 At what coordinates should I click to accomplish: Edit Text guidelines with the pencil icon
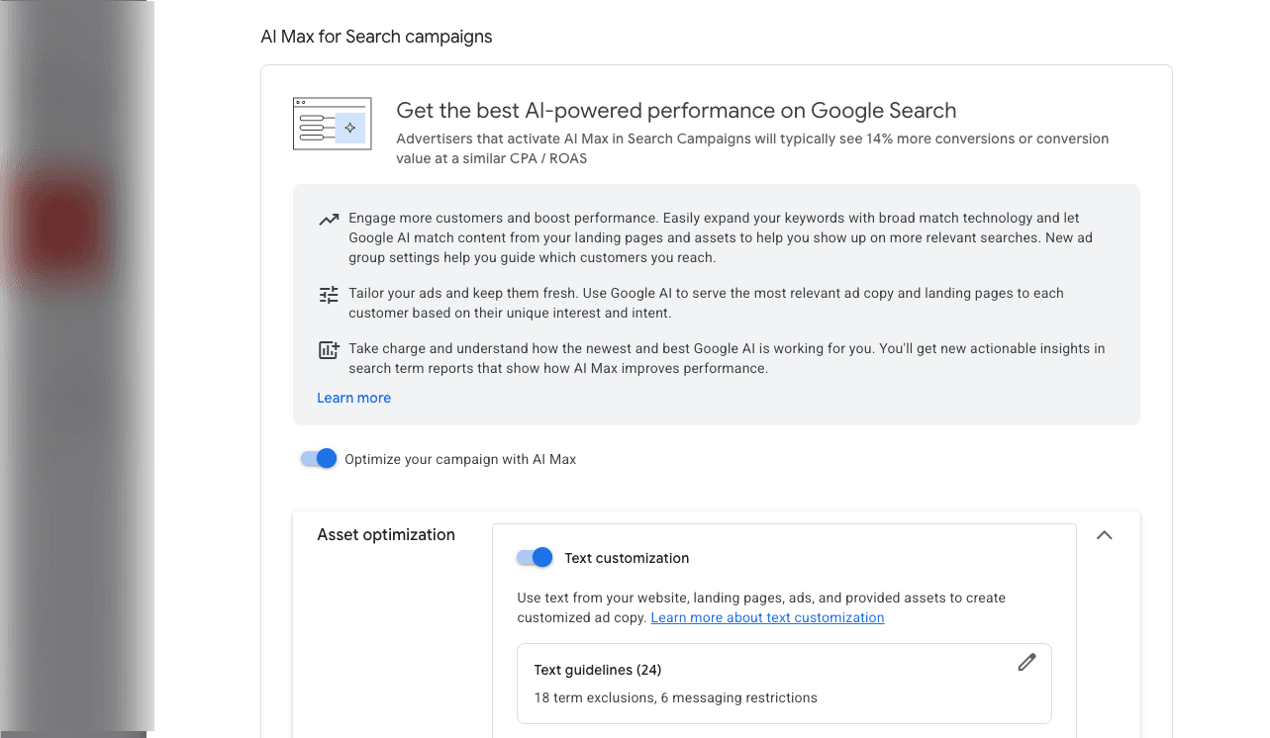pyautogui.click(x=1026, y=663)
